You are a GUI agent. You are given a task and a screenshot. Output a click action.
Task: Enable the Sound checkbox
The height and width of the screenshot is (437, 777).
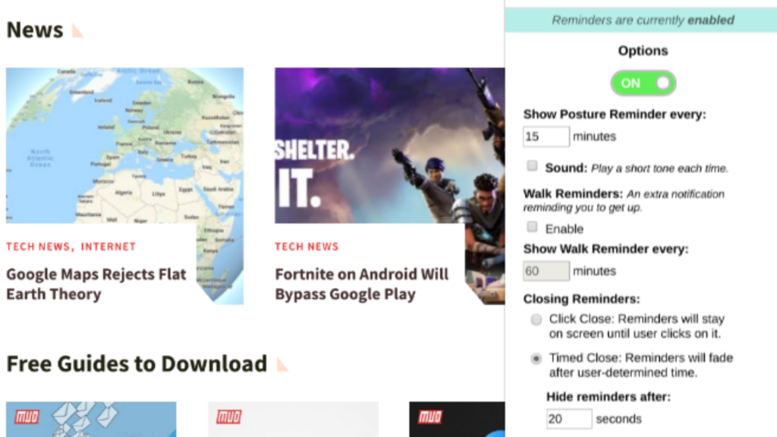[x=533, y=166]
